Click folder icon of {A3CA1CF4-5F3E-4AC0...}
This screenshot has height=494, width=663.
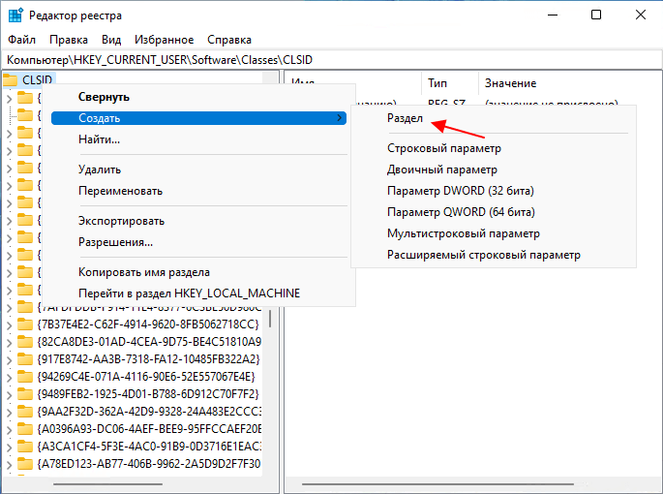(25, 447)
